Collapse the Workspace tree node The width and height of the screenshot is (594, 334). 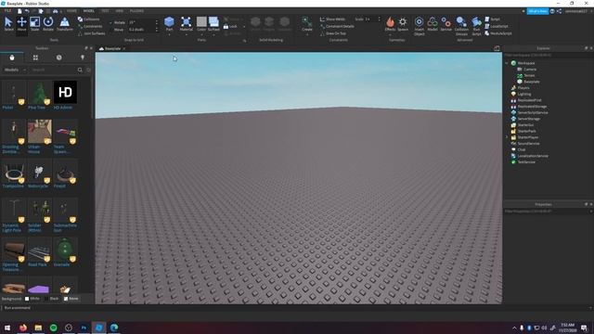click(507, 63)
